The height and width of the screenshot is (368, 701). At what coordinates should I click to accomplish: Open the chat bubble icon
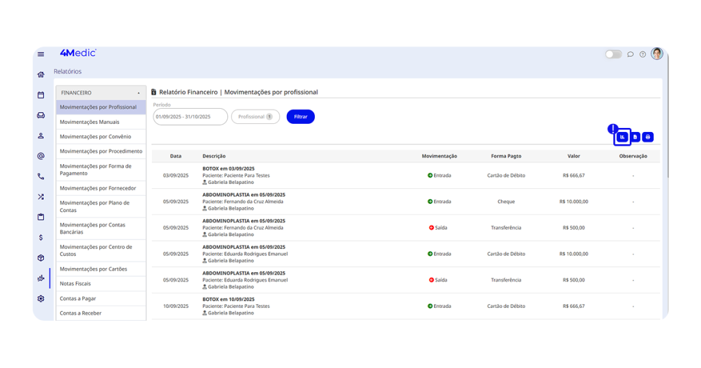(x=630, y=54)
